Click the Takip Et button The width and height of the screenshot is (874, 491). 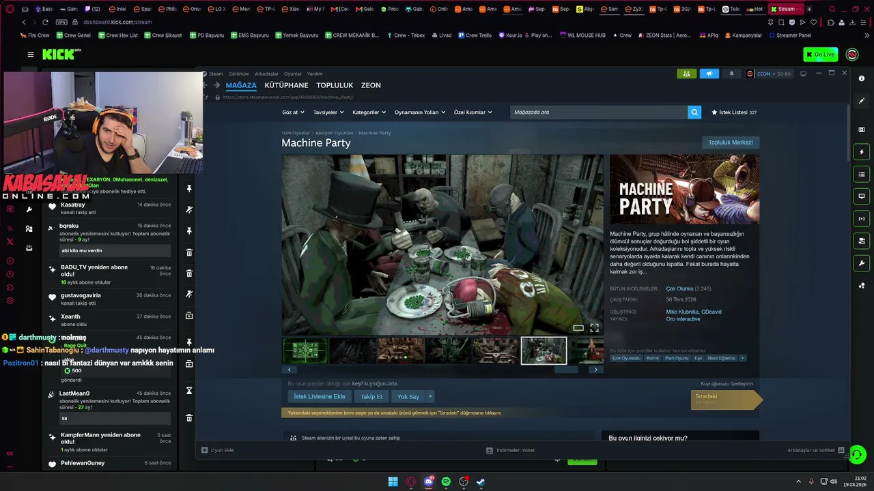click(x=371, y=396)
